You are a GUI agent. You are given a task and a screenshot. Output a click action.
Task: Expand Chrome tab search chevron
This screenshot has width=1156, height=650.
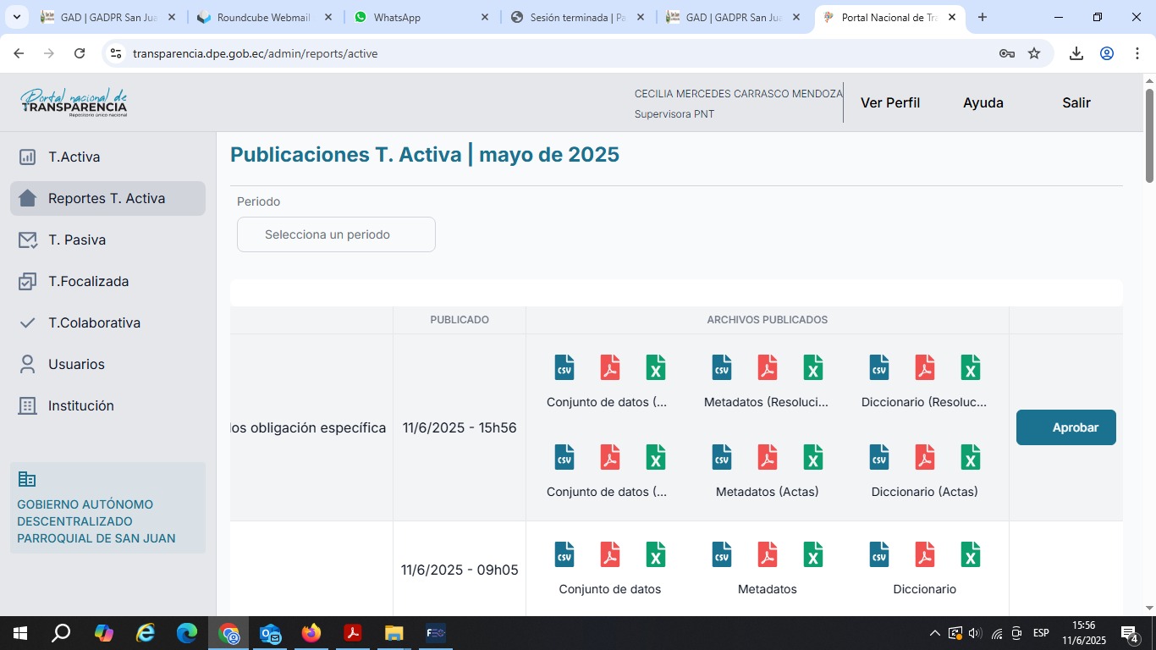pos(16,17)
